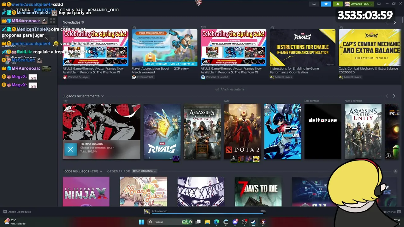
Task: Expand Todos los juegos dropdown
Action: (x=101, y=171)
